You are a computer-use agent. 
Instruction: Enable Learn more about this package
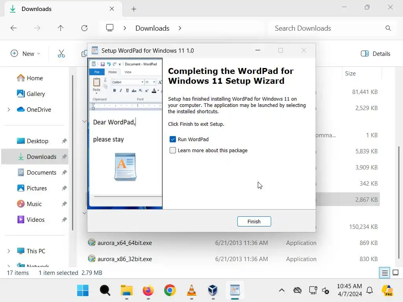[173, 150]
